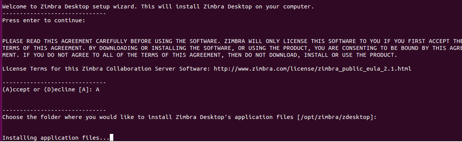The width and height of the screenshot is (462, 142).
Task: Click the 'TERMS OF THIS AGREEMENT. BY DOWNLOADING' line
Action: click(232, 48)
